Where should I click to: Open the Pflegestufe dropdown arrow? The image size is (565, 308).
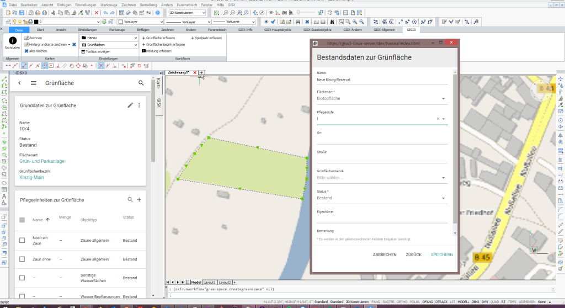[x=444, y=119]
